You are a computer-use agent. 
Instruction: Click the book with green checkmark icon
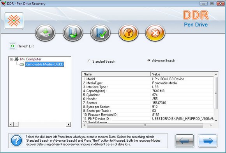click(x=101, y=33)
